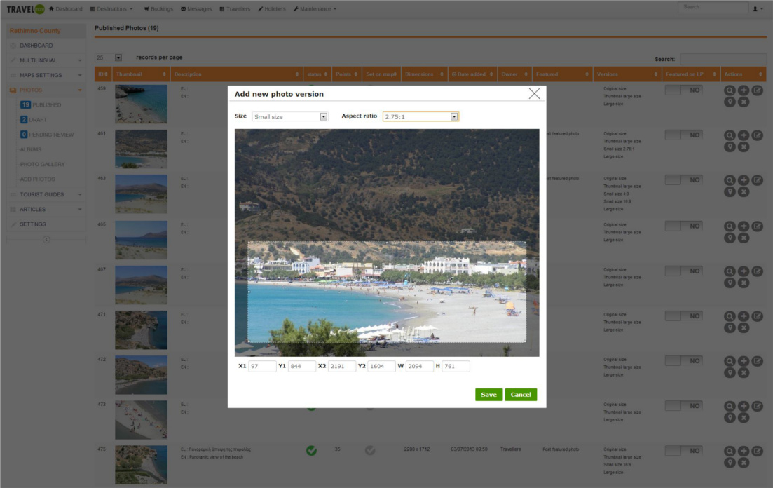Click the delete X icon for photo 471

coord(744,328)
